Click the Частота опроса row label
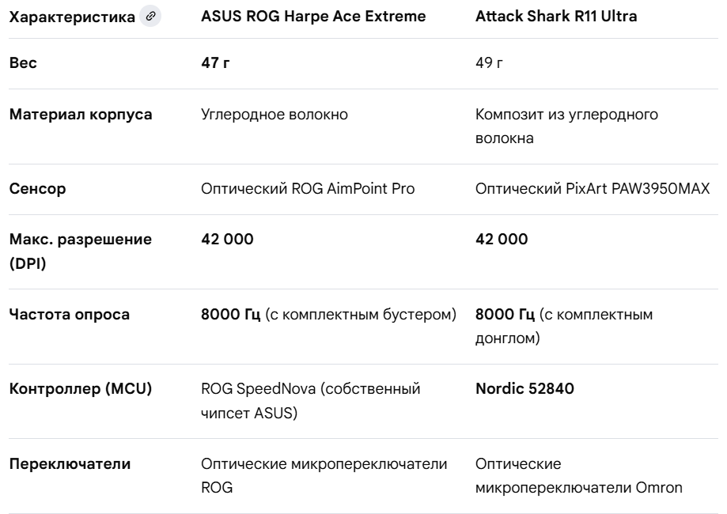This screenshot has height=514, width=727. coord(70,314)
